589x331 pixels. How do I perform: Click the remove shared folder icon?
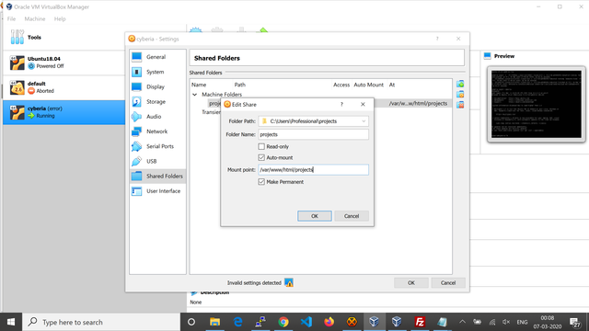click(460, 105)
